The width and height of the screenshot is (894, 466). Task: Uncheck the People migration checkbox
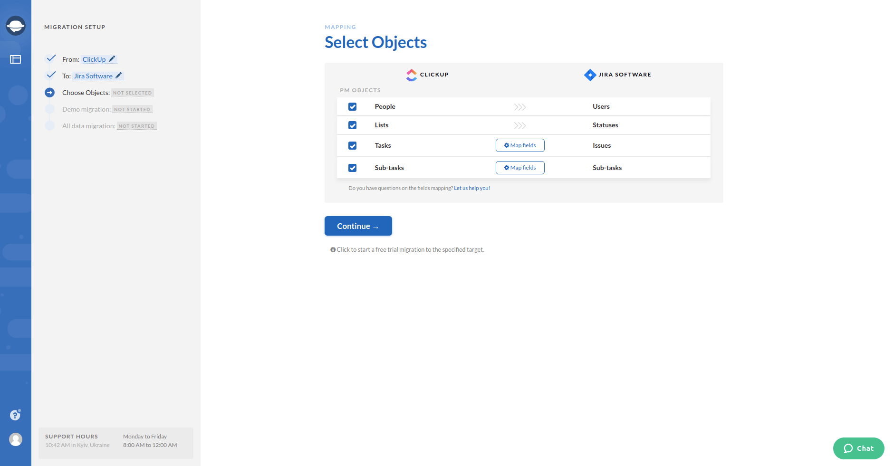pyautogui.click(x=352, y=106)
